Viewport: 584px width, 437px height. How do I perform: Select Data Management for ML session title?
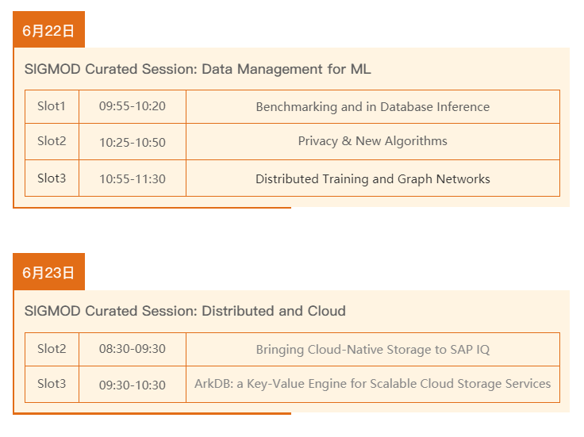(198, 69)
